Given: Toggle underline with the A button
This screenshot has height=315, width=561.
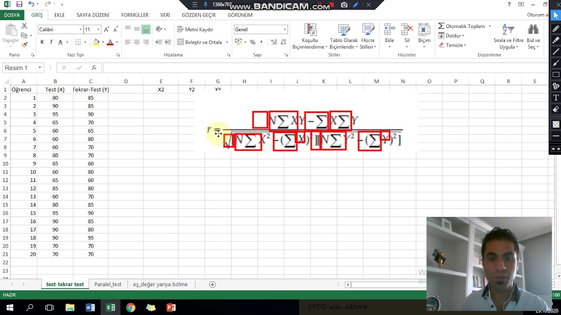Looking at the screenshot, I should point(60,42).
